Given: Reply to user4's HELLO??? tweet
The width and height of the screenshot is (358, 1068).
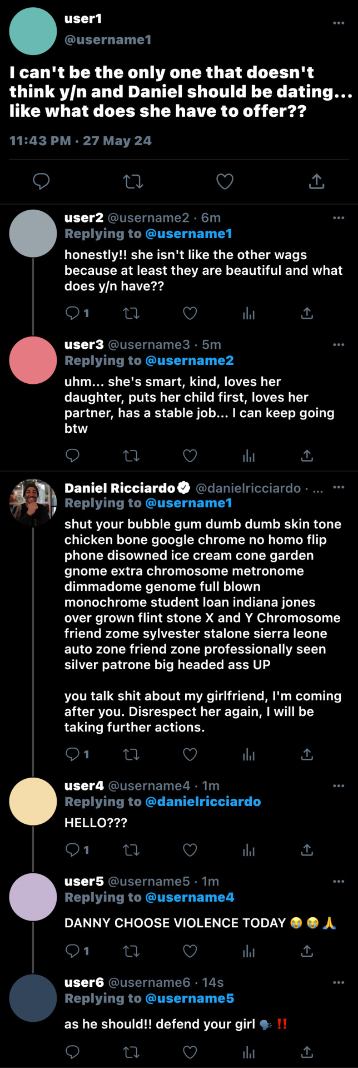Looking at the screenshot, I should pos(73,850).
